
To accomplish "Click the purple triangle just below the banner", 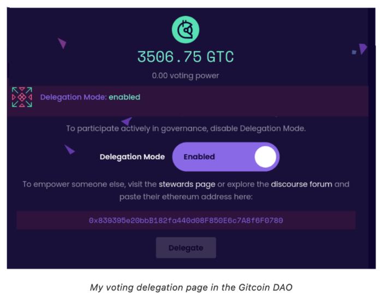I will pyautogui.click(x=127, y=121).
